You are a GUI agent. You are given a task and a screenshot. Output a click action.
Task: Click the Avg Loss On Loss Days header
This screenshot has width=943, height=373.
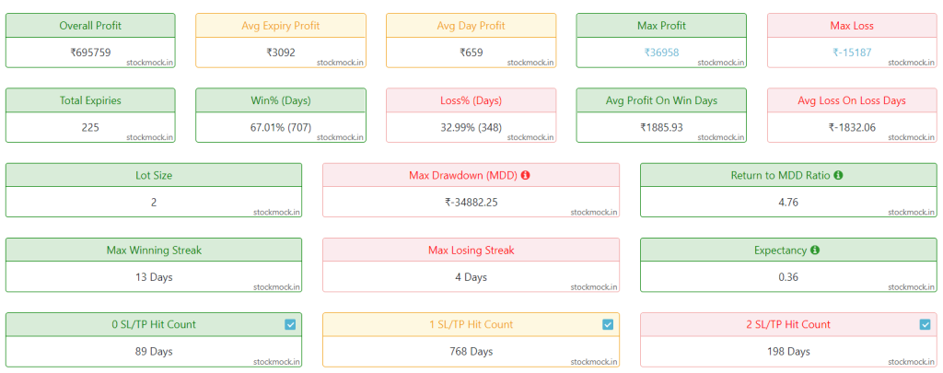tap(852, 100)
